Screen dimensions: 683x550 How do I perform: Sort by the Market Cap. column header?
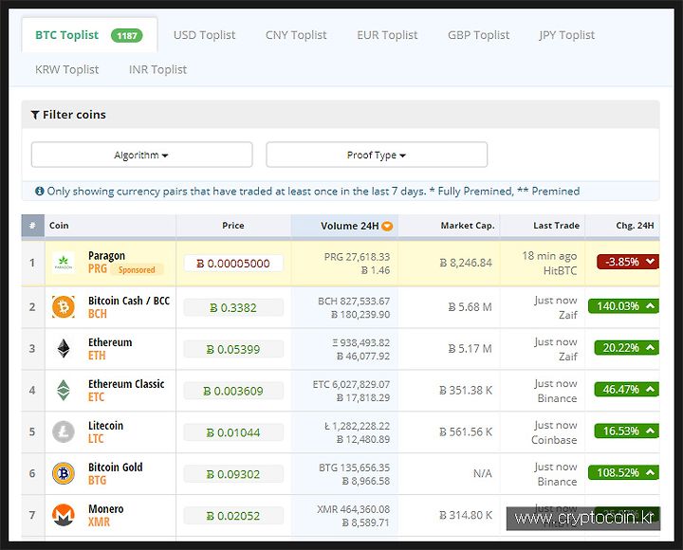point(449,226)
